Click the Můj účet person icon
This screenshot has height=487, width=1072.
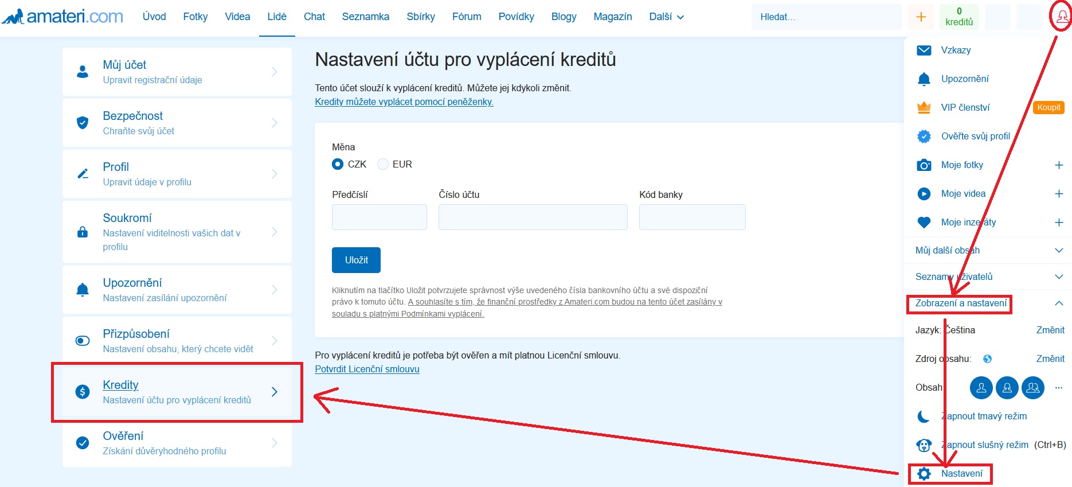coord(83,72)
